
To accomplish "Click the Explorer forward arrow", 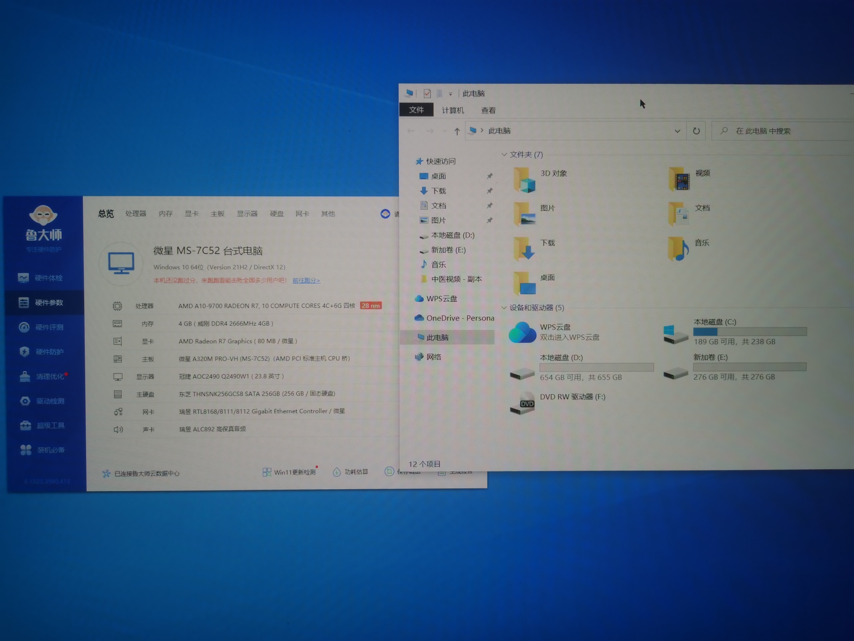I will 430,131.
